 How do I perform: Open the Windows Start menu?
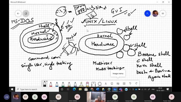pos(12,89)
